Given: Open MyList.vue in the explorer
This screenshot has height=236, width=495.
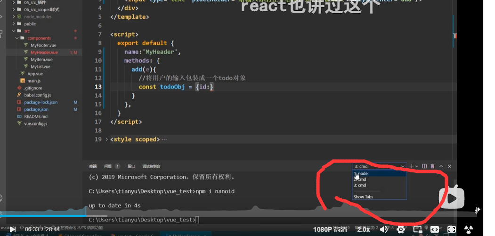Looking at the screenshot, I should 41,67.
